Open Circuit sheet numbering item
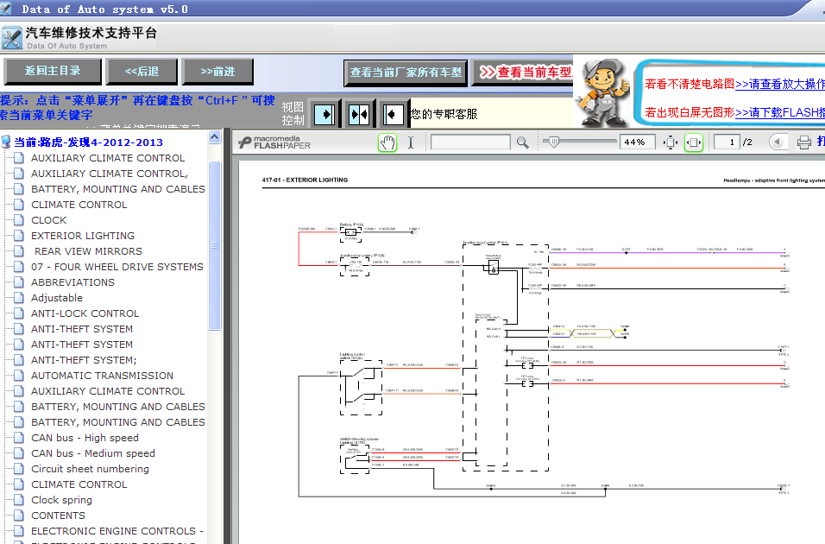This screenshot has height=544, width=825. pos(90,469)
